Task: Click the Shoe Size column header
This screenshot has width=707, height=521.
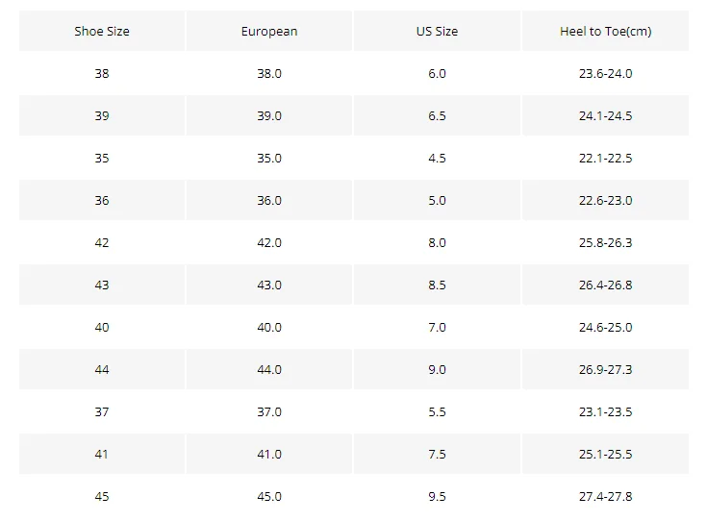Action: [x=102, y=31]
